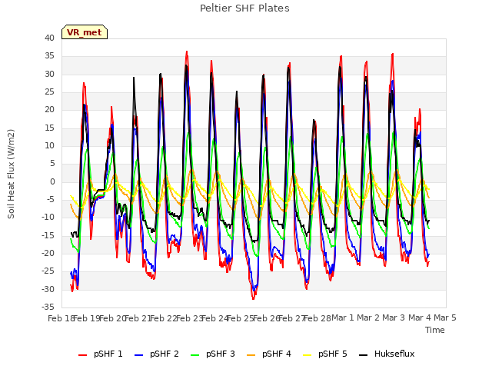This screenshot has height=369, width=492.
Task: Toggle pSHF 4 series in legend
Action: point(269,354)
